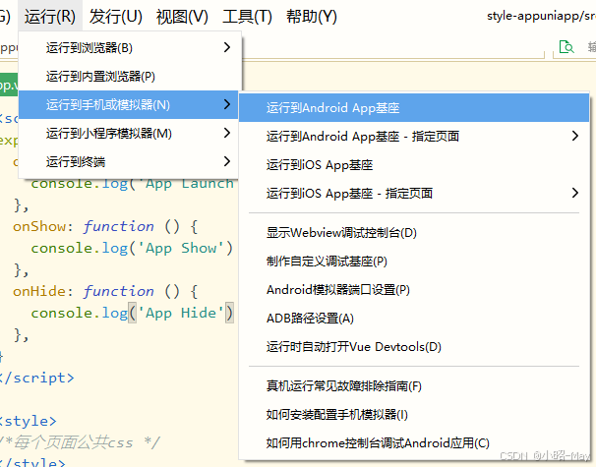Open the 帮助(Y) menu
Viewport: 596px width, 467px height.
click(x=312, y=17)
